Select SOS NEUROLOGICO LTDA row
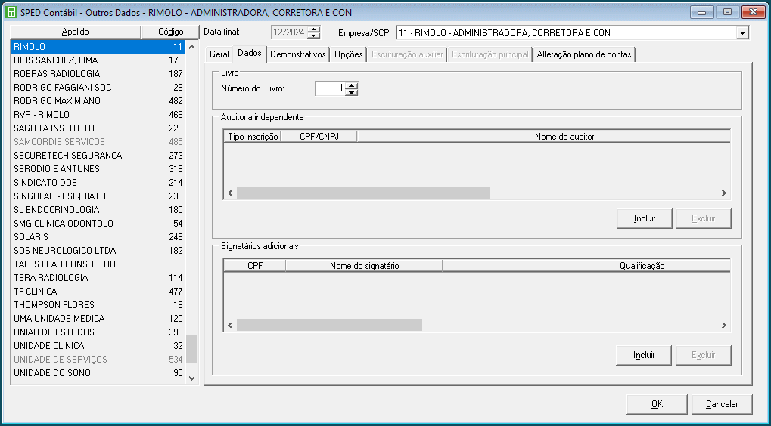Image resolution: width=771 pixels, height=426 pixels. (x=98, y=250)
